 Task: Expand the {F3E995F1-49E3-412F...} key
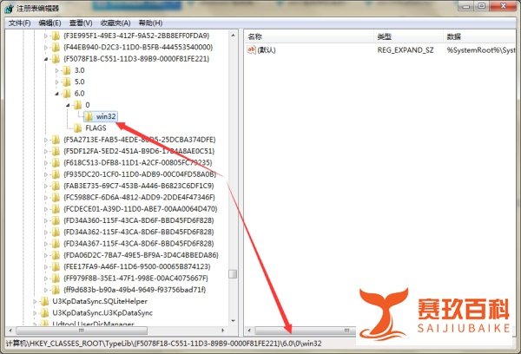pos(46,36)
